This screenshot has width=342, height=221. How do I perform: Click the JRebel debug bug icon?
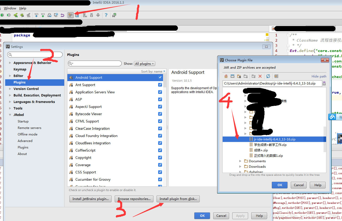click(x=22, y=15)
